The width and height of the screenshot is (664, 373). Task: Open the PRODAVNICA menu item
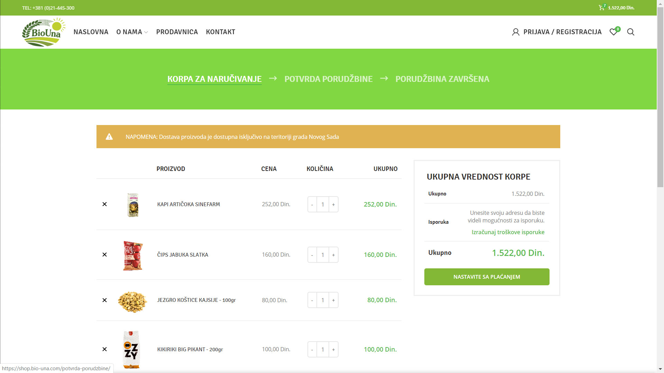coord(177,32)
